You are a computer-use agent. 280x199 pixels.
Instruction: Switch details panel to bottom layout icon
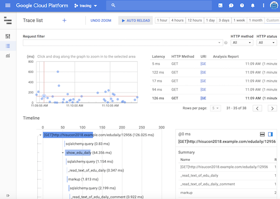262,134
